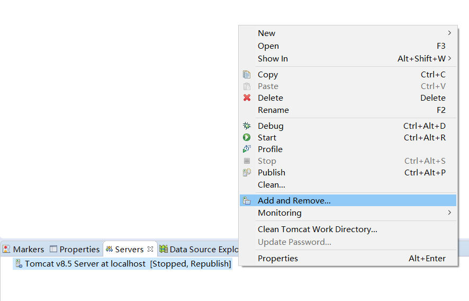Screen dimensions: 469x301
Task: Switch to the Properties view tab
Action: point(75,249)
